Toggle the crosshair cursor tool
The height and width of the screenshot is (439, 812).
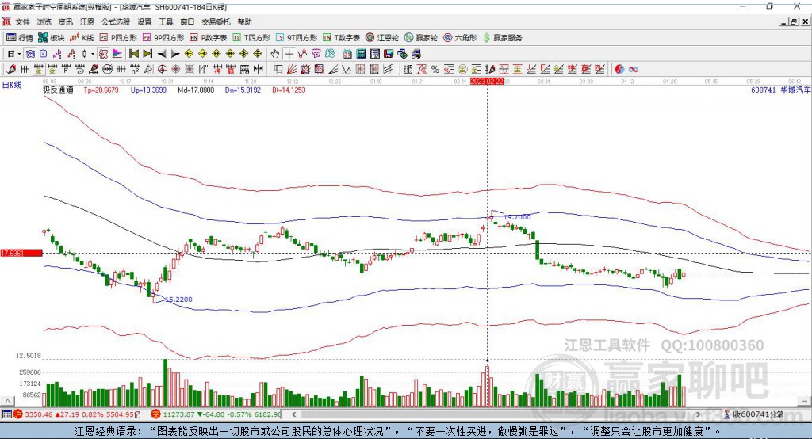[289, 54]
